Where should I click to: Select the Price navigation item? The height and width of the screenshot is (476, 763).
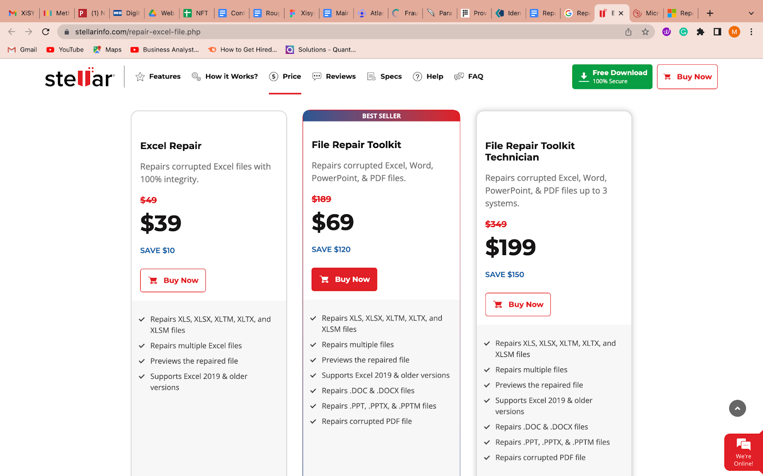coord(285,77)
